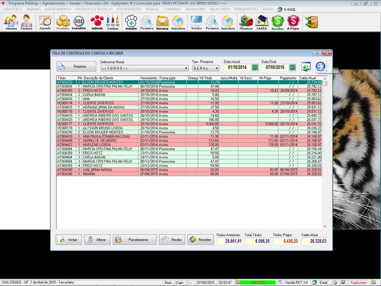Click the Vencimento column header
This screenshot has height=286, width=381.
[149, 78]
